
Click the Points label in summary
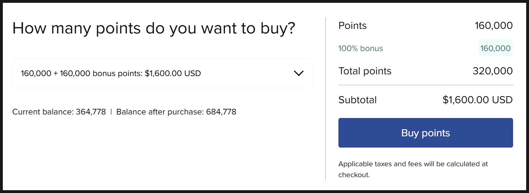(x=353, y=26)
